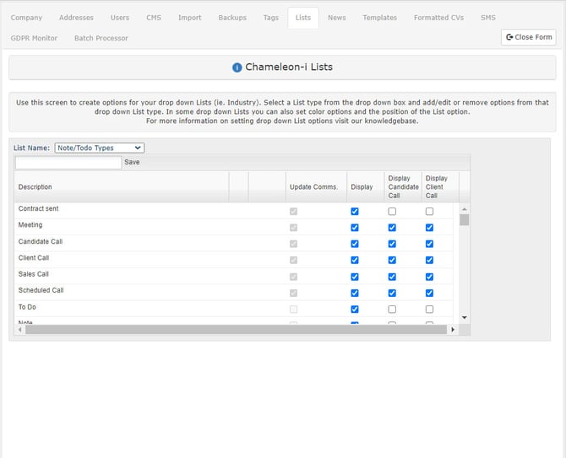
Task: Open the List Name dropdown
Action: pyautogui.click(x=100, y=148)
